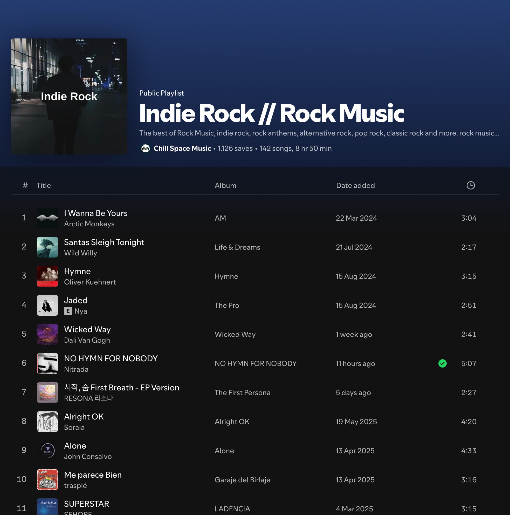This screenshot has height=515, width=510.
Task: Open the 시작, 숨 First Breath - EP Version title
Action: (121, 387)
